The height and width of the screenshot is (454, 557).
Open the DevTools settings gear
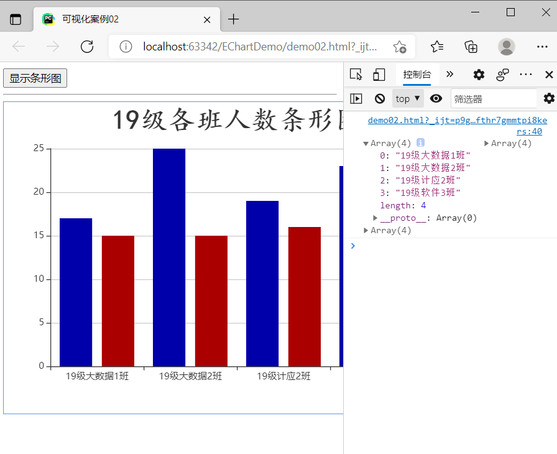point(478,74)
